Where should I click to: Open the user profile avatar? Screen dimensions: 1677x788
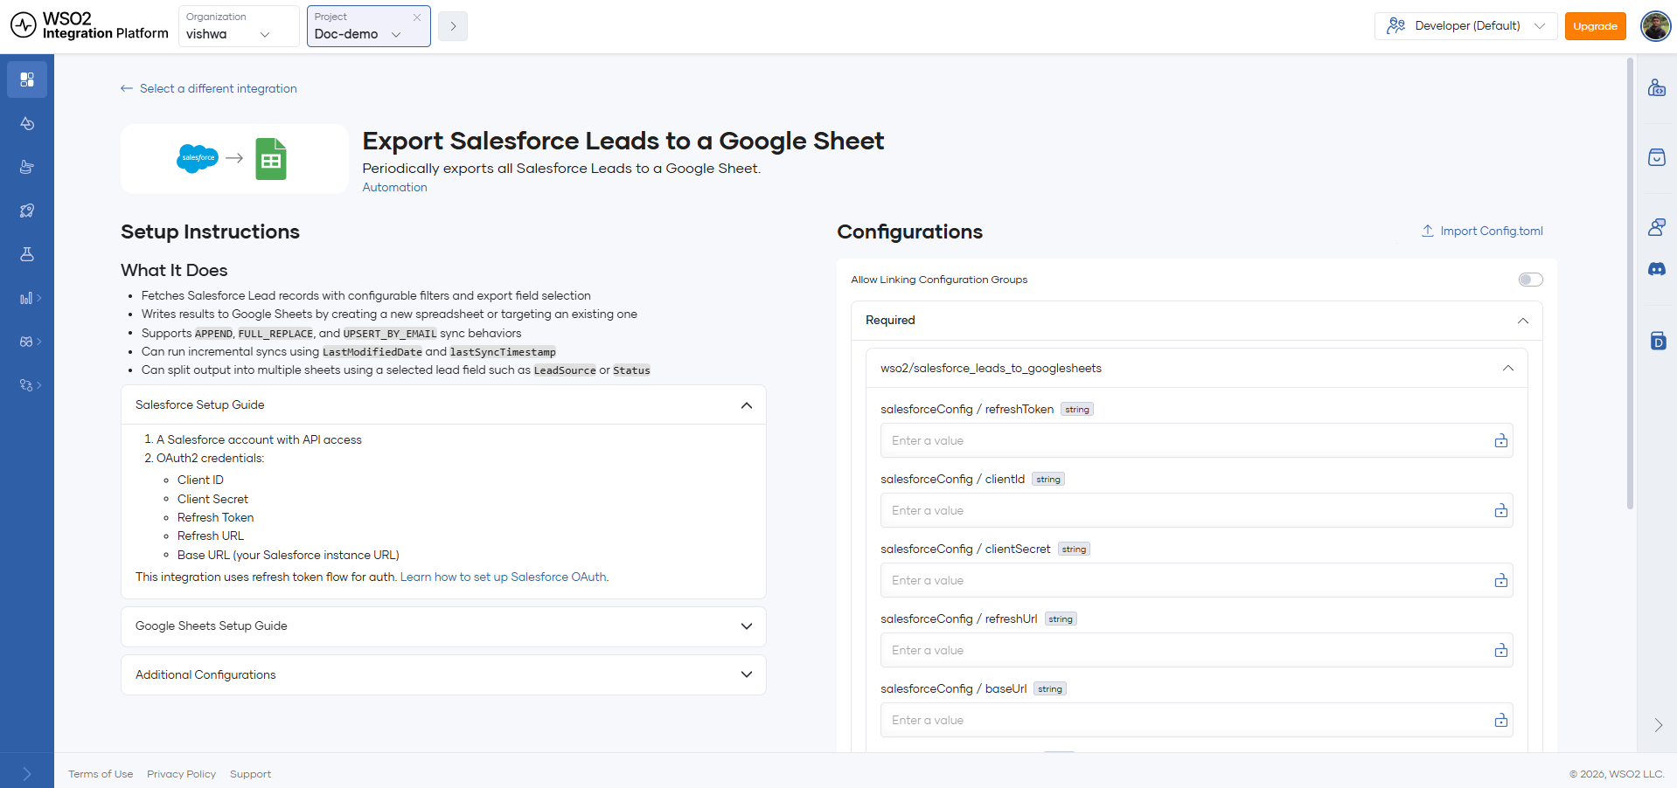pos(1656,26)
